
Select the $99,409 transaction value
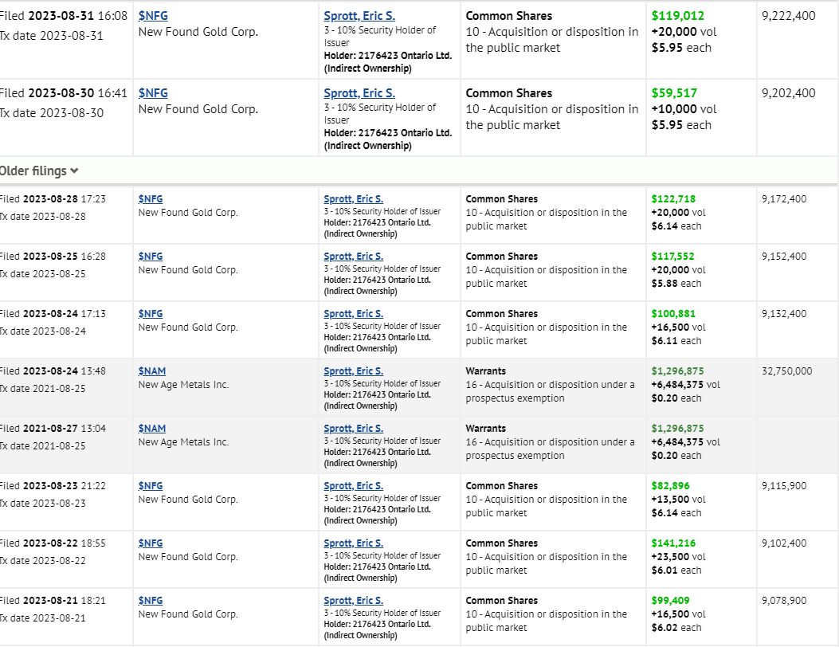(x=670, y=601)
